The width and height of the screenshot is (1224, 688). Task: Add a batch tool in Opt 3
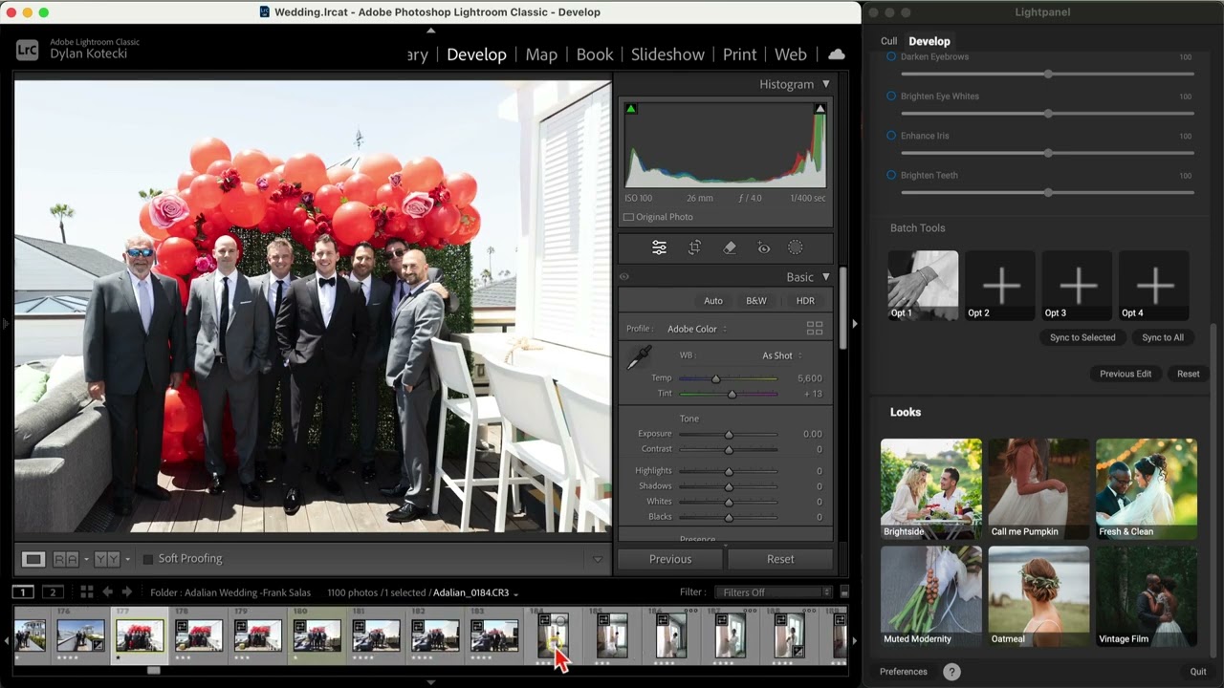1078,285
